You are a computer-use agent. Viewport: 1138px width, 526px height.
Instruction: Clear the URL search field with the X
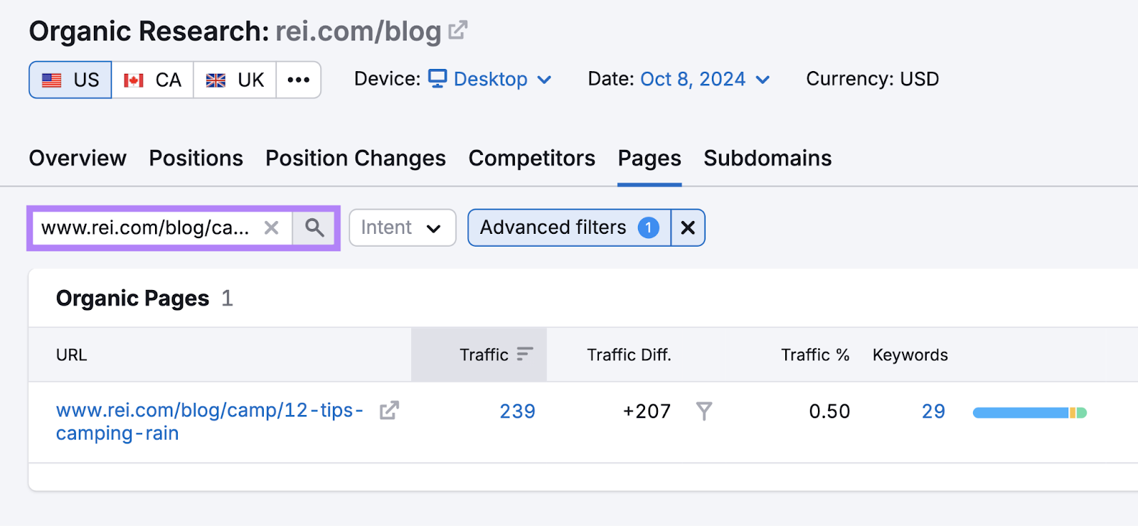272,227
